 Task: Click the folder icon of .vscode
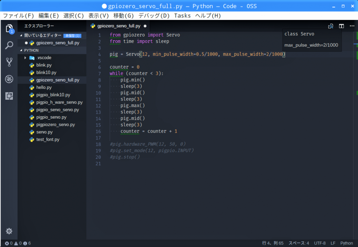click(x=32, y=58)
